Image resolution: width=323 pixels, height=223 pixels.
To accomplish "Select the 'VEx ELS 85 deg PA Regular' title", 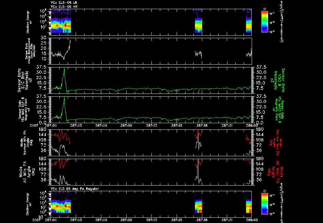I will click(75, 189).
